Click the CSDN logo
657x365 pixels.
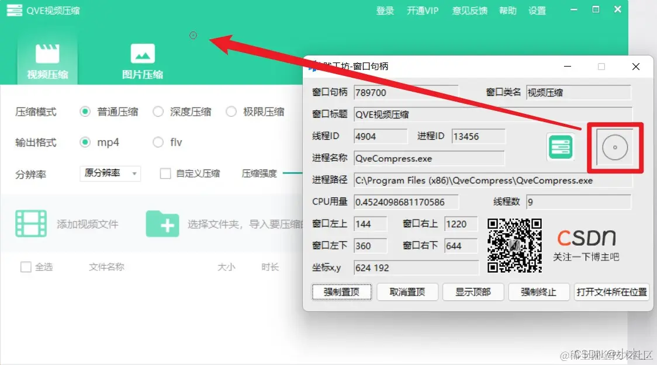pos(586,237)
